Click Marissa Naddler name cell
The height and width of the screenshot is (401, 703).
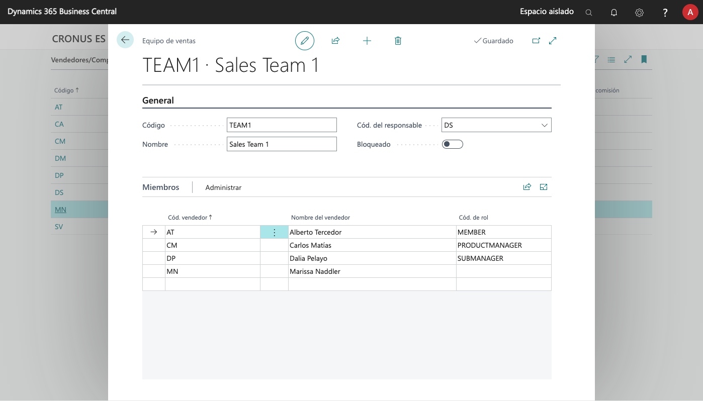[x=372, y=271]
